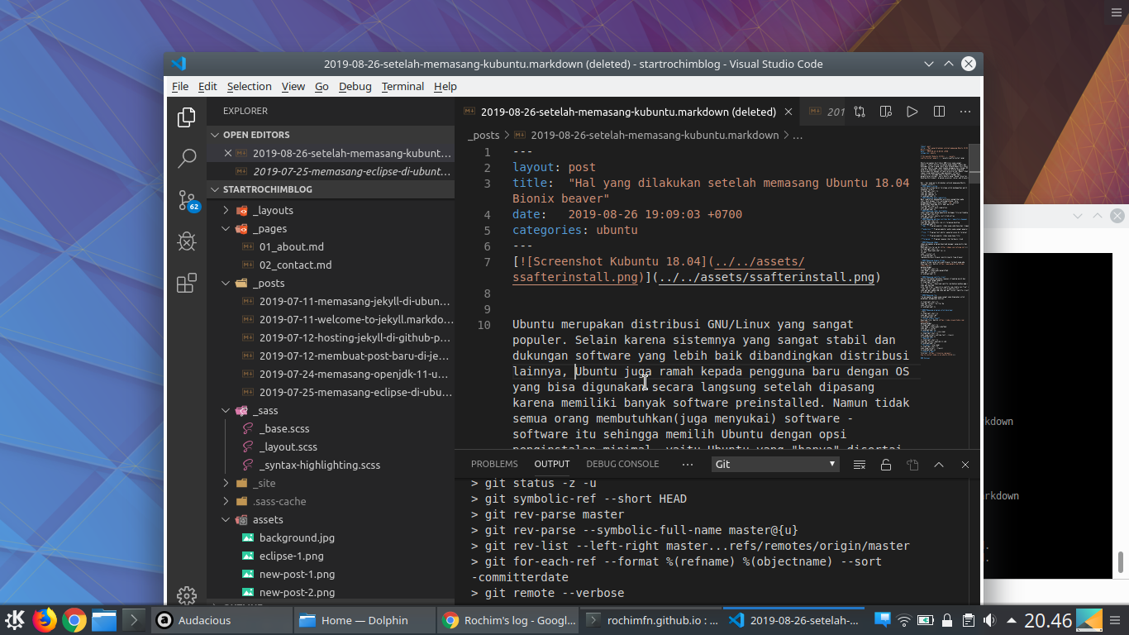This screenshot has height=635, width=1129.
Task: Select the OUTPUT panel tab
Action: point(552,465)
